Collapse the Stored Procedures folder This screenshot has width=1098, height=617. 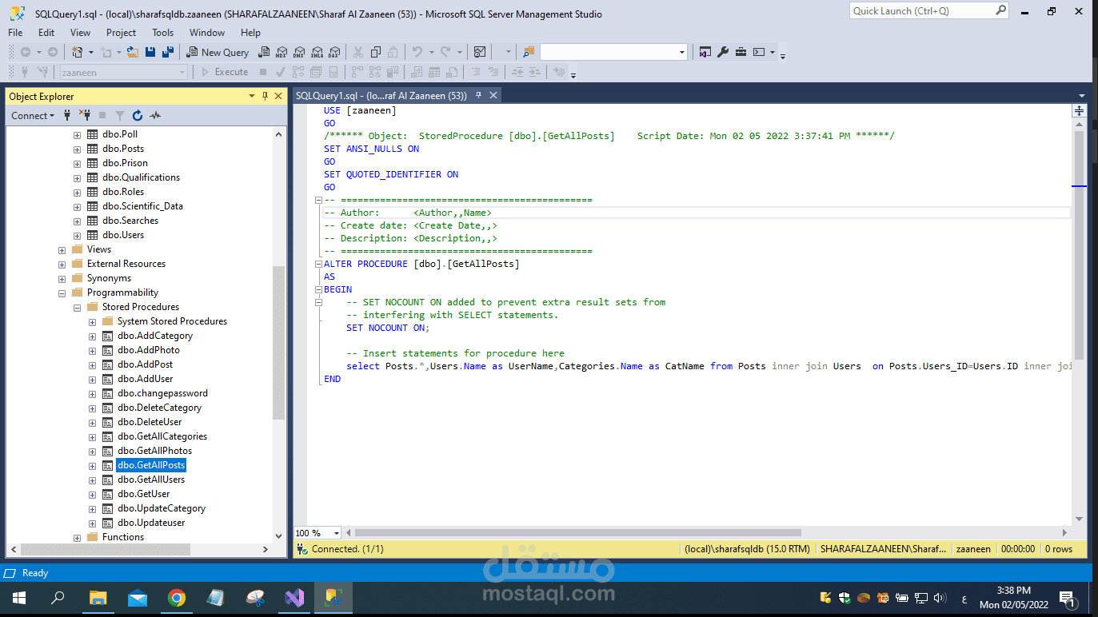pyautogui.click(x=77, y=307)
